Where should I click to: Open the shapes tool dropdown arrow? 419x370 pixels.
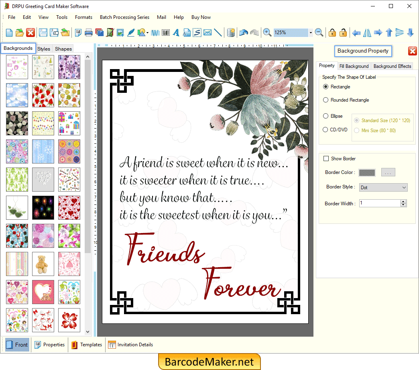(148, 33)
